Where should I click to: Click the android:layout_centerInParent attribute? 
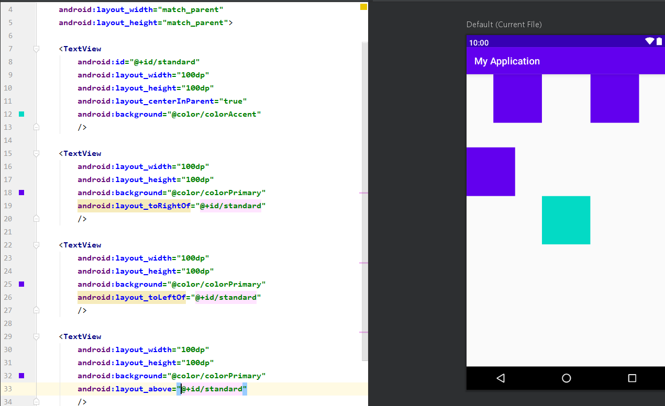point(147,101)
